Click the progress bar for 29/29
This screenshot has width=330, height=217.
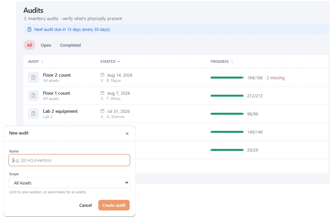tap(227, 150)
